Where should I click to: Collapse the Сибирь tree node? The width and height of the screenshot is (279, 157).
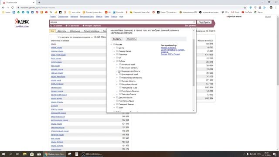pyautogui.click(x=114, y=61)
